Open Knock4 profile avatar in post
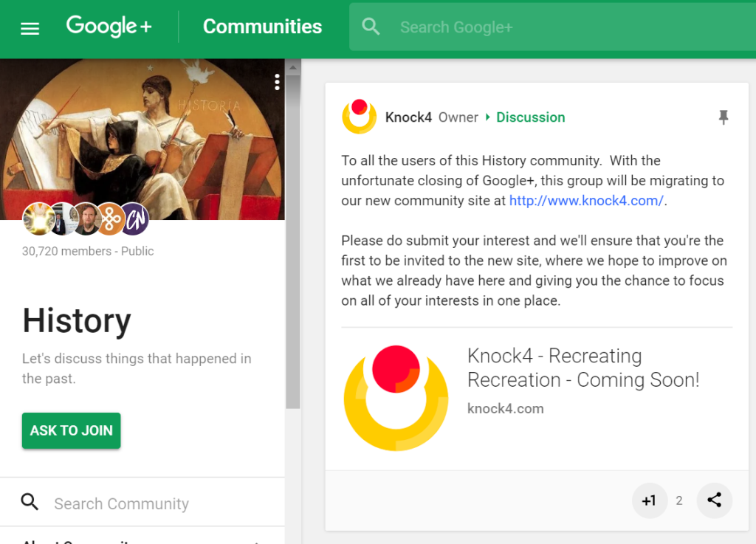Image resolution: width=756 pixels, height=544 pixels. (x=360, y=117)
